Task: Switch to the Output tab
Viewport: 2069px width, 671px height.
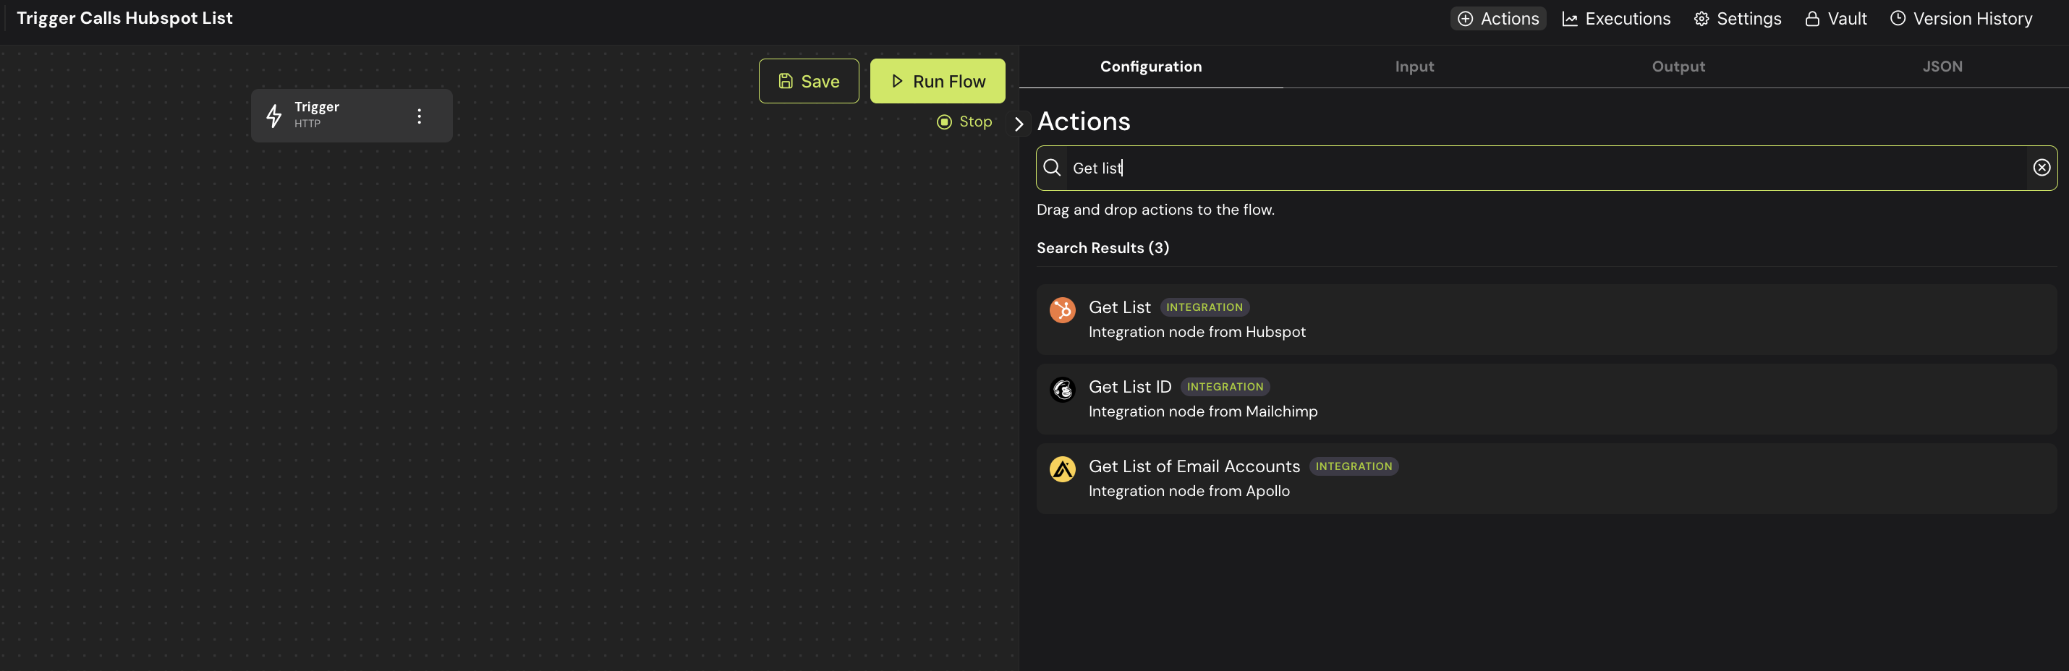Action: coord(1678,67)
